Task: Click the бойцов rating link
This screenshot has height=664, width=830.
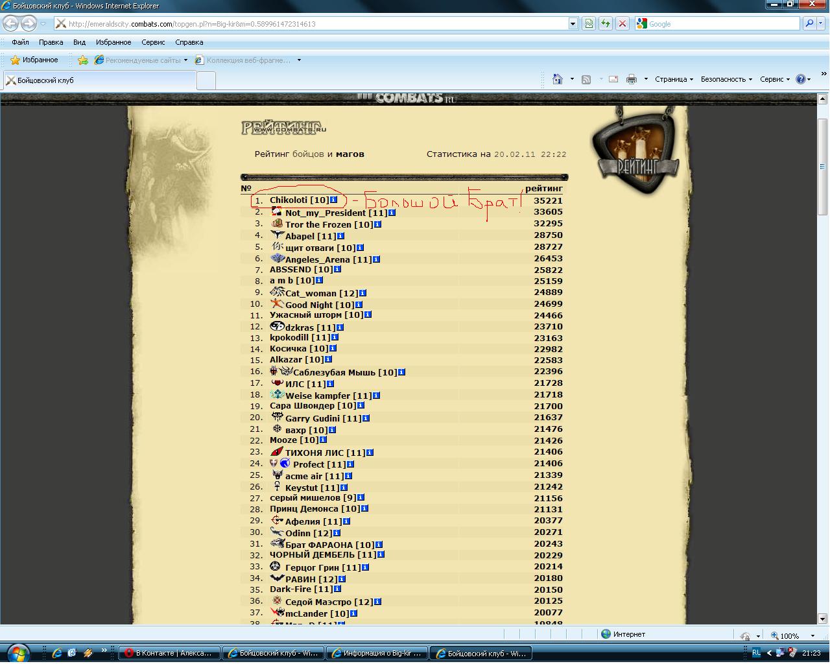Action: [x=308, y=154]
